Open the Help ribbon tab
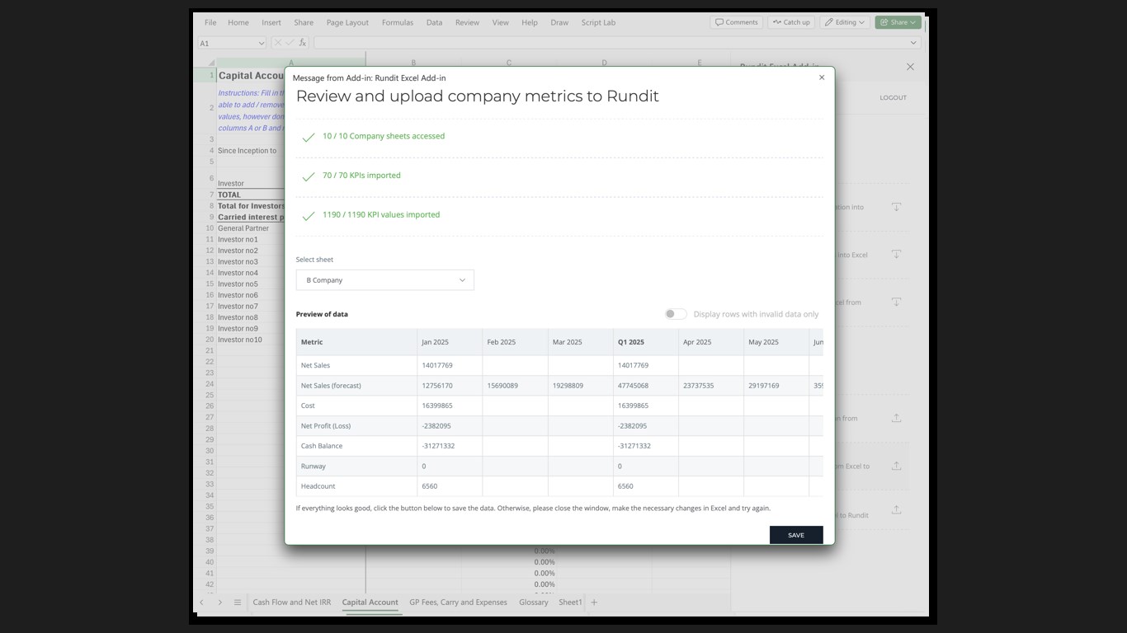The height and width of the screenshot is (633, 1127). (530, 22)
